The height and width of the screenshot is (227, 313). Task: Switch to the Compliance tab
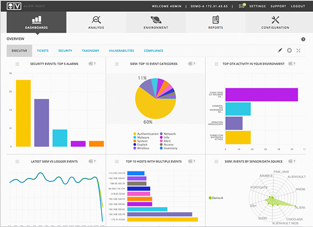coord(154,51)
